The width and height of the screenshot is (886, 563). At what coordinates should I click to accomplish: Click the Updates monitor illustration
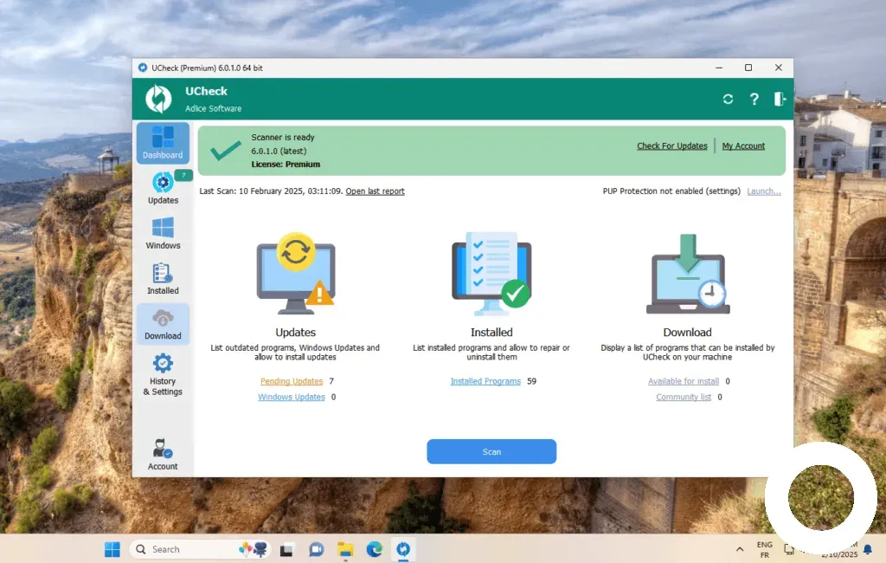coord(296,273)
